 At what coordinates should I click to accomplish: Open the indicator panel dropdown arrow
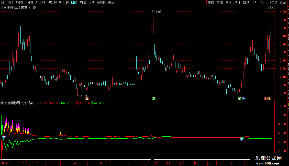pyautogui.click(x=2, y=103)
